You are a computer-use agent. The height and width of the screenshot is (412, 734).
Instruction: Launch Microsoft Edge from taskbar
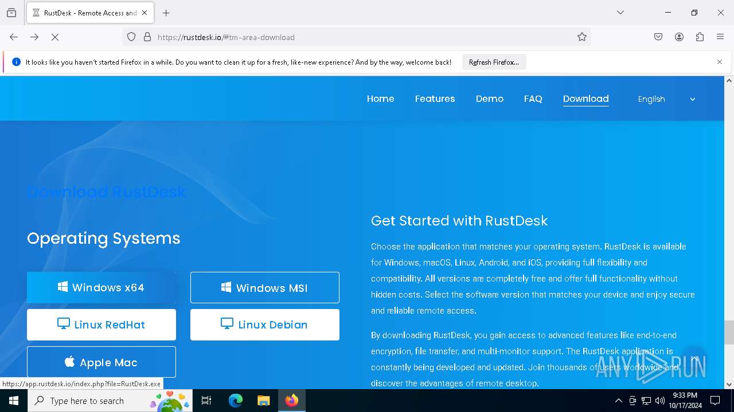236,401
